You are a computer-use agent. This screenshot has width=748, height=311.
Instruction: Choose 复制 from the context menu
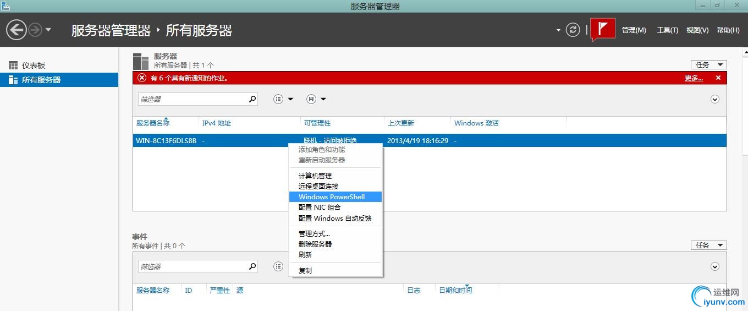coord(335,271)
